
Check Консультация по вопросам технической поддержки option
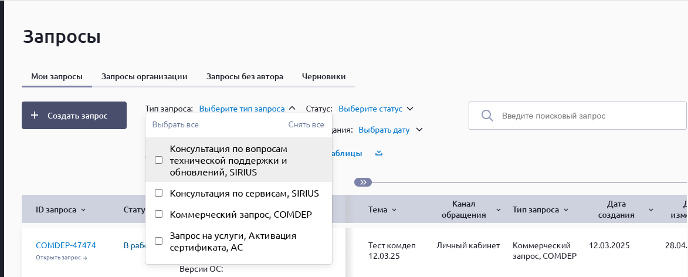(x=158, y=160)
